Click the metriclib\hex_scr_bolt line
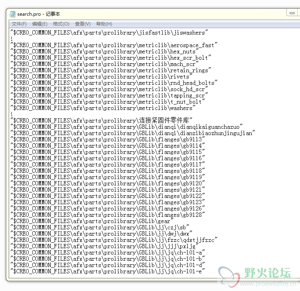300x291 pixels. coord(111,58)
